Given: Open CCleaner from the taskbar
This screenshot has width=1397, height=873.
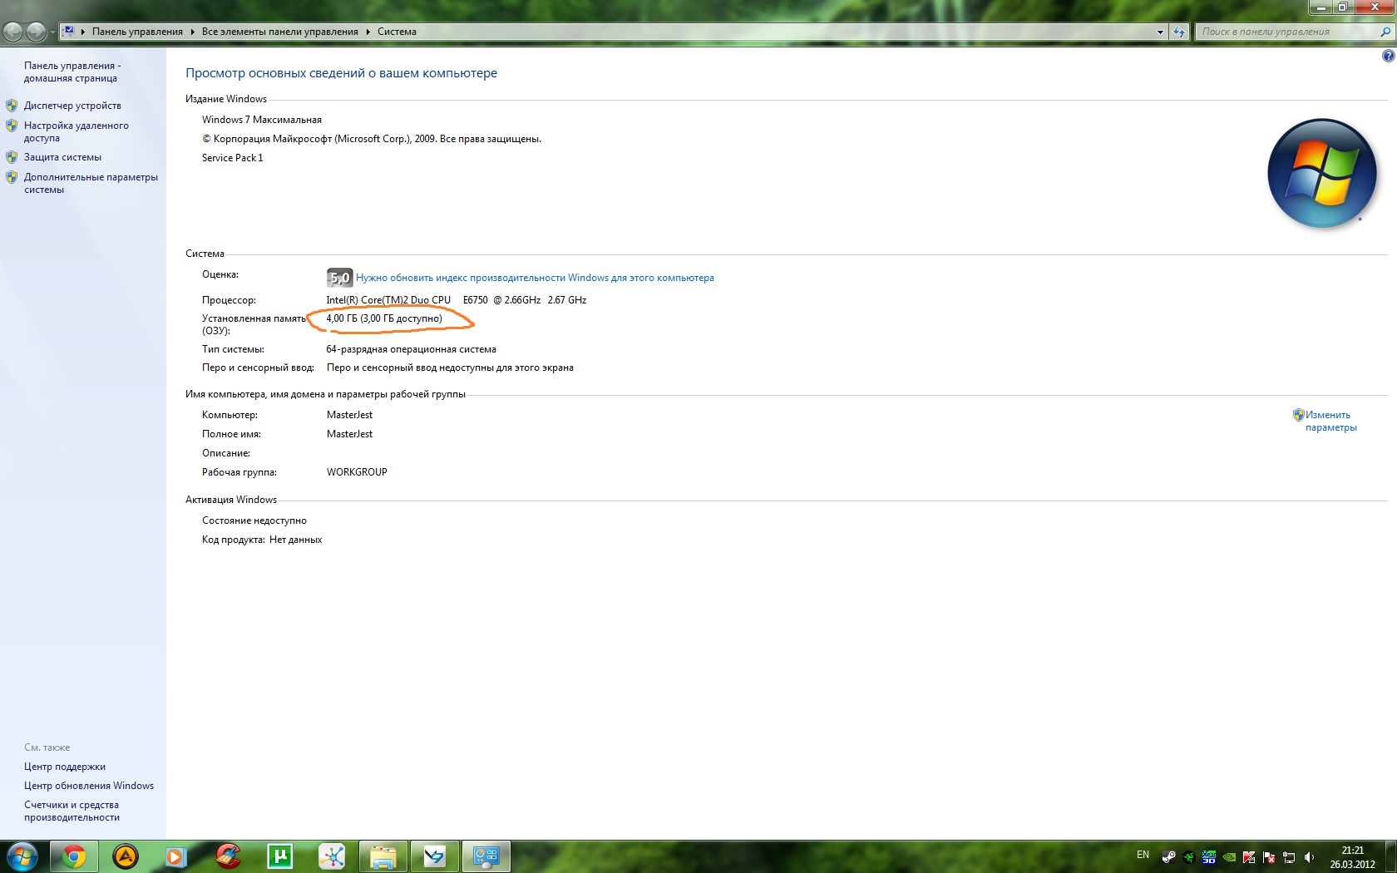Looking at the screenshot, I should pyautogui.click(x=228, y=856).
